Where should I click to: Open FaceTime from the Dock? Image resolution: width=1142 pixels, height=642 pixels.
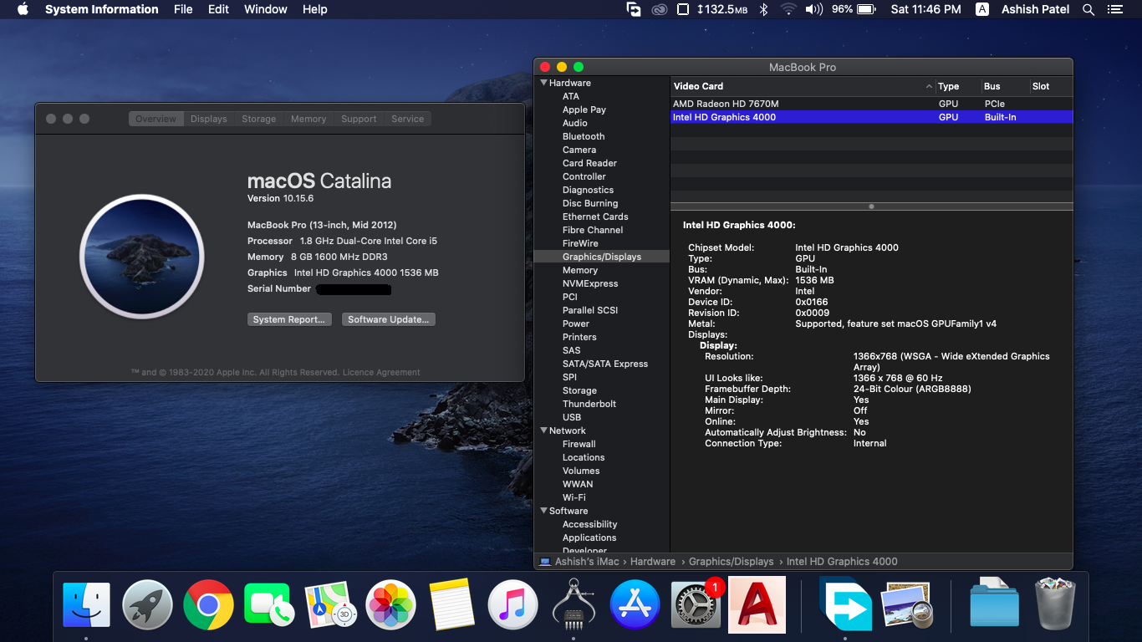tap(269, 604)
